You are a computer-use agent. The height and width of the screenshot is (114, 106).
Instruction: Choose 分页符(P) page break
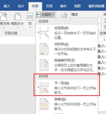pos(67,33)
